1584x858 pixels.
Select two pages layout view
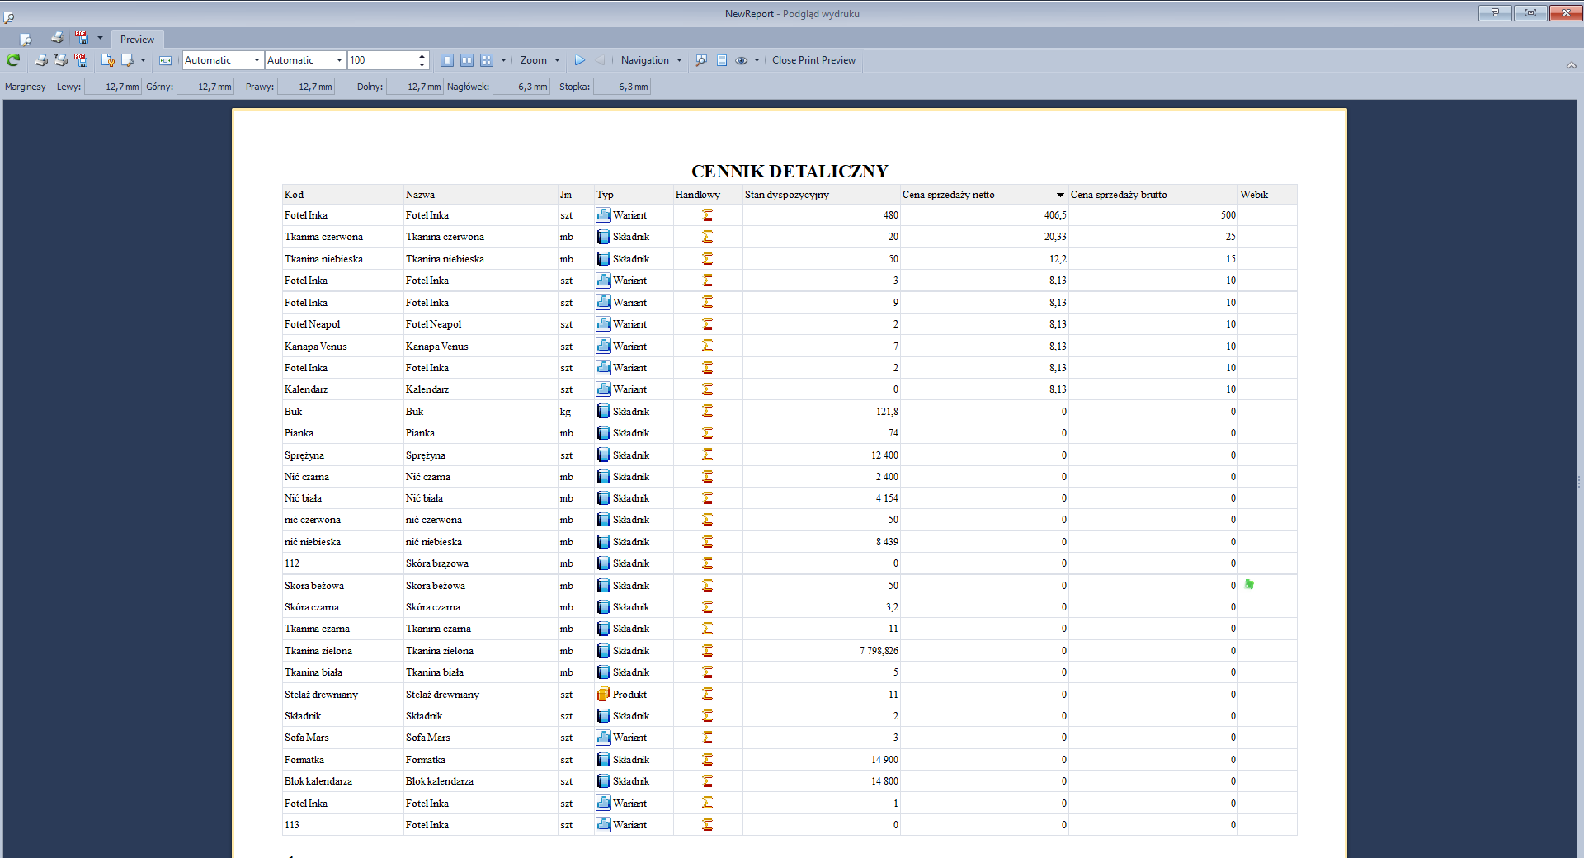coord(467,60)
